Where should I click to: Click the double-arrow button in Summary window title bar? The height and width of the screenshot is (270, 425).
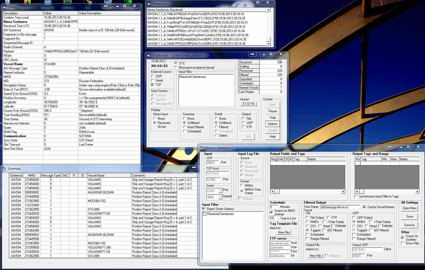click(194, 167)
